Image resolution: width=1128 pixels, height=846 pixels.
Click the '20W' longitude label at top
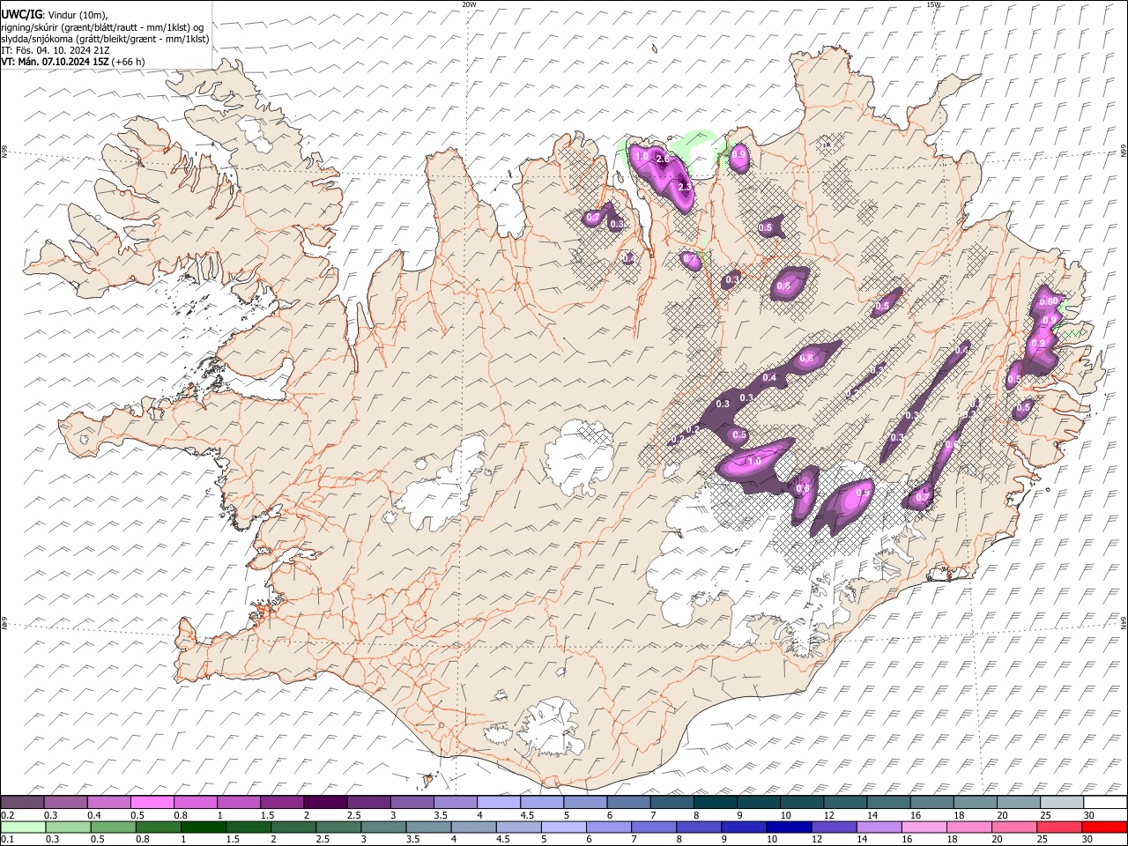click(469, 4)
